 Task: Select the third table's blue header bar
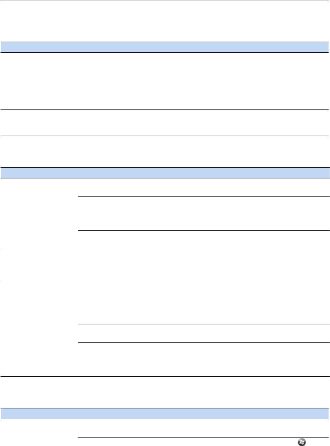point(164,413)
